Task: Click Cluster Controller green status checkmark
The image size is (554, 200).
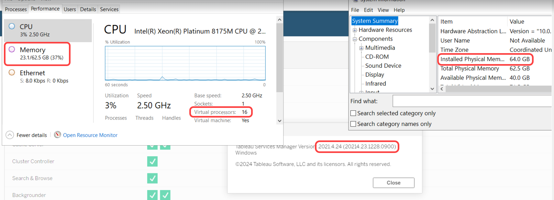Action: 152,161
